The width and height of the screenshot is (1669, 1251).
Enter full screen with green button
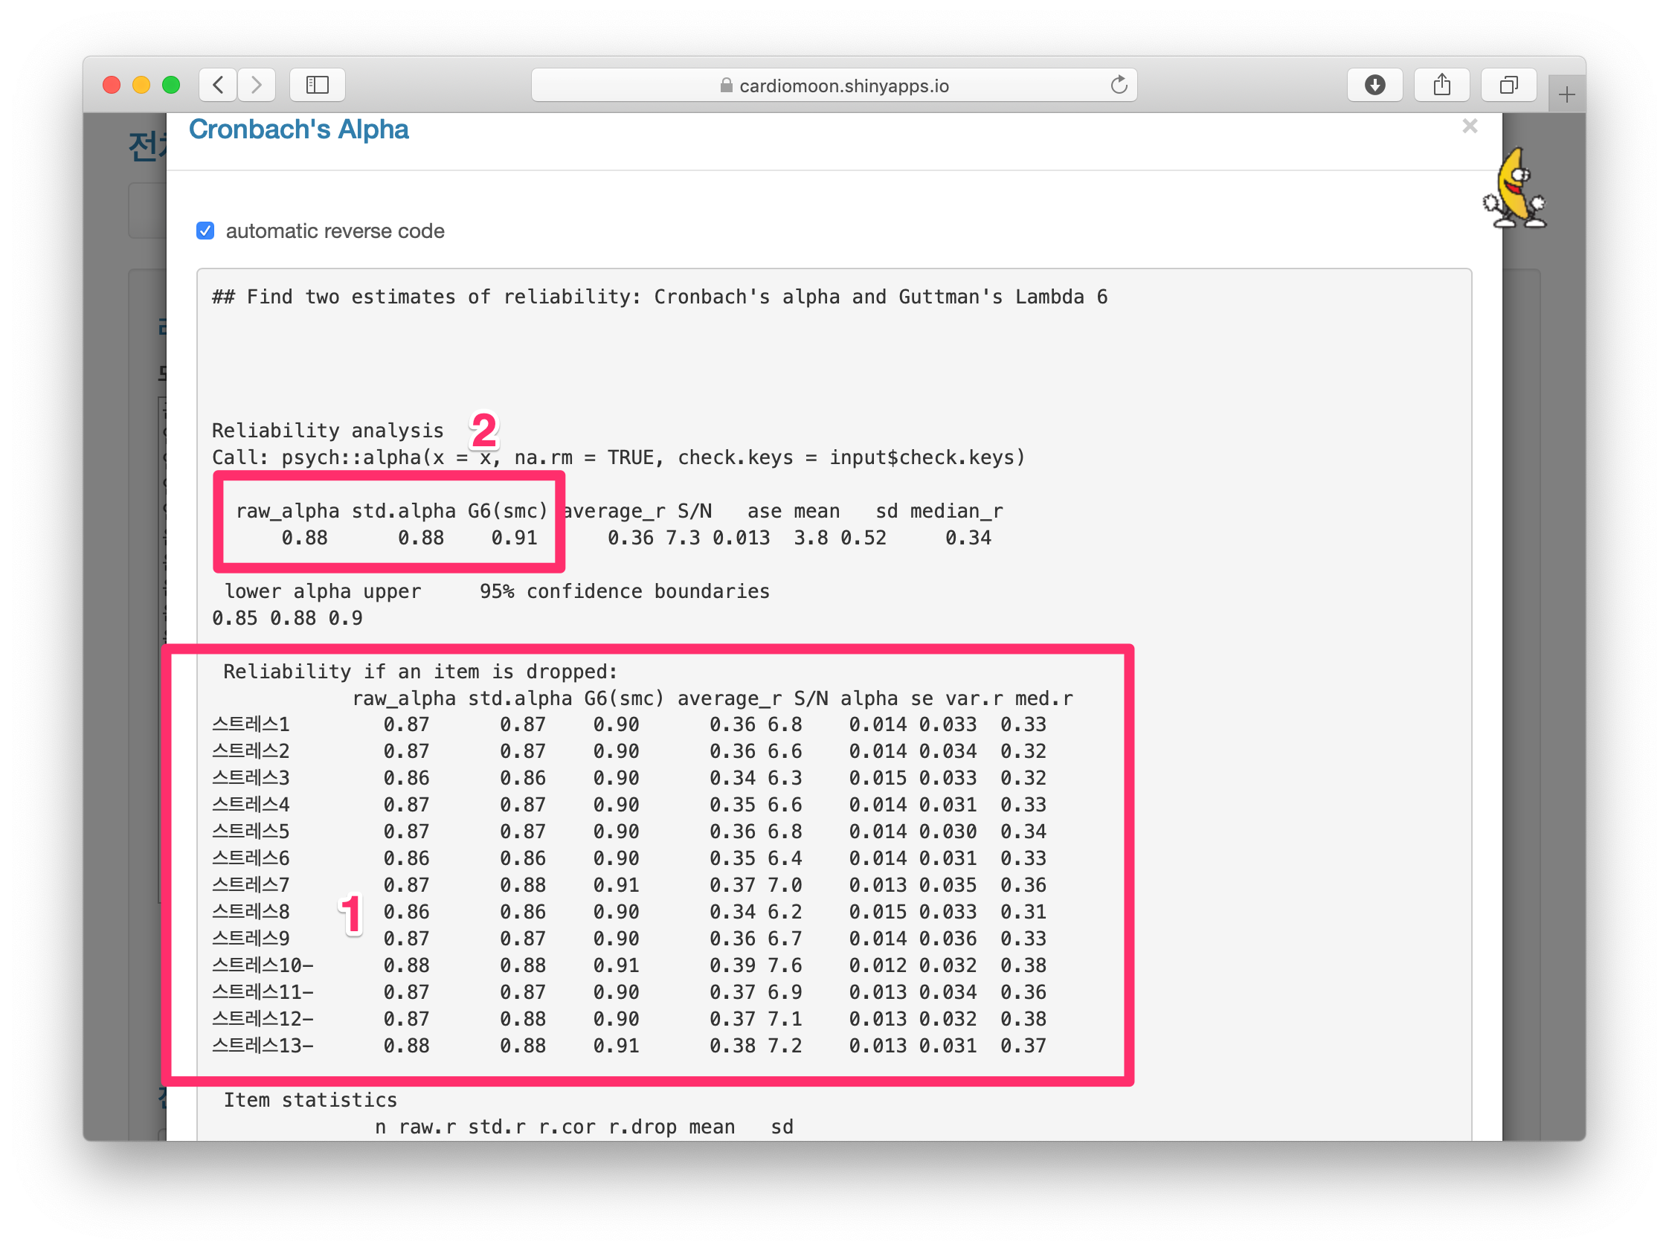(x=171, y=85)
